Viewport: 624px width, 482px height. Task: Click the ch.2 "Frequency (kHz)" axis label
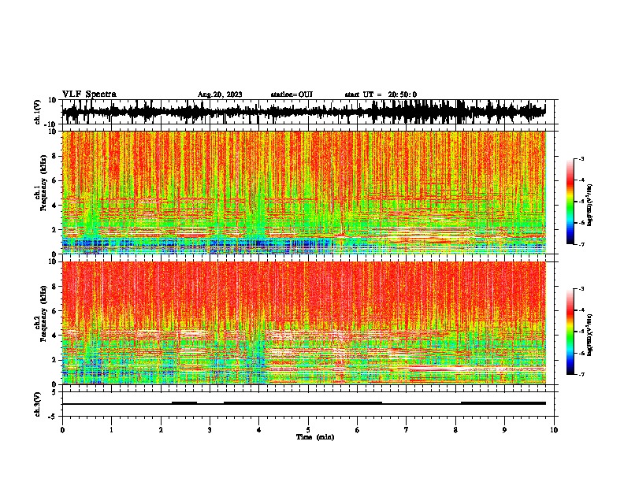click(44, 313)
